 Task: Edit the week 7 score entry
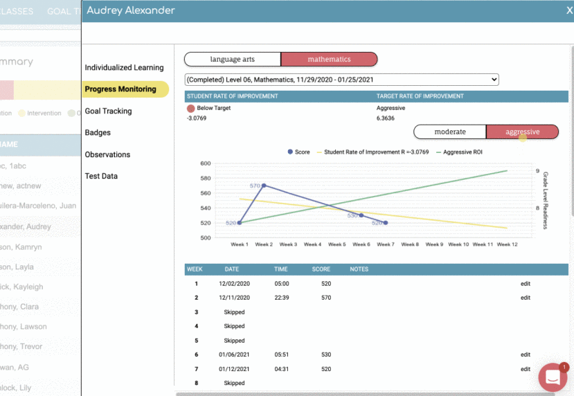(526, 369)
